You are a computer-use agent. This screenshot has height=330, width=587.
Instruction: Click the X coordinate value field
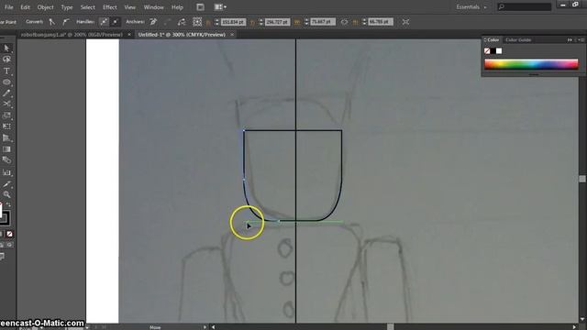click(233, 22)
